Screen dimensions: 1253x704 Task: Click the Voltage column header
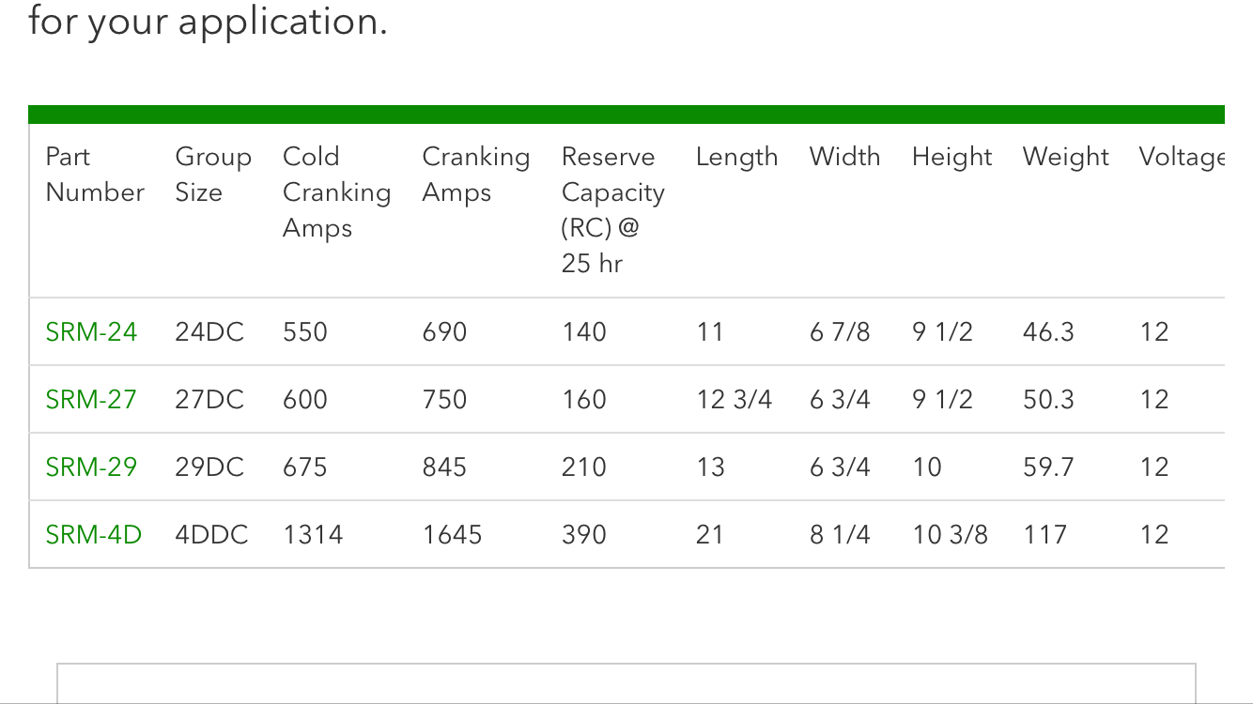tap(1182, 157)
